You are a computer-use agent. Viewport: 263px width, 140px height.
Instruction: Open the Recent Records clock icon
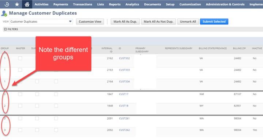click(7, 4)
